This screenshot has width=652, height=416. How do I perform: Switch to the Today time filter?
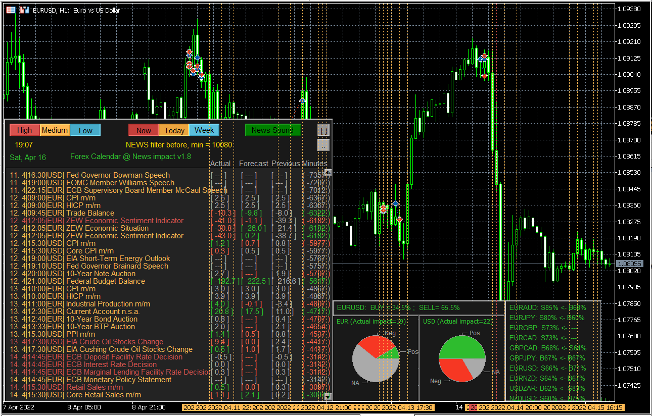click(x=174, y=130)
